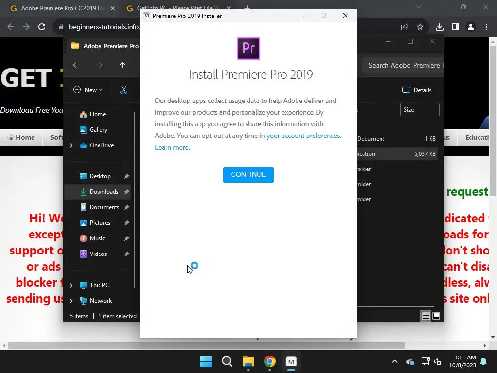The image size is (497, 373).
Task: Go back in File Explorer window
Action: coord(76,65)
